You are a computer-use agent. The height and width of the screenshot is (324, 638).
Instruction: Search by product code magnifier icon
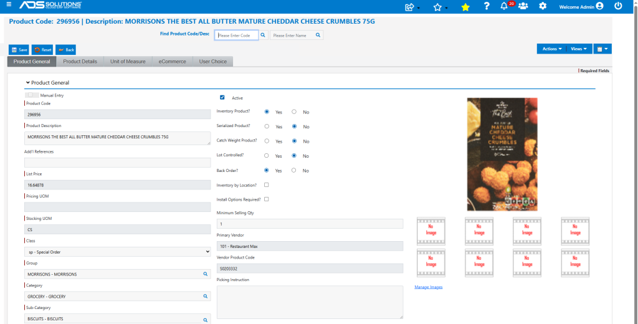[263, 36]
